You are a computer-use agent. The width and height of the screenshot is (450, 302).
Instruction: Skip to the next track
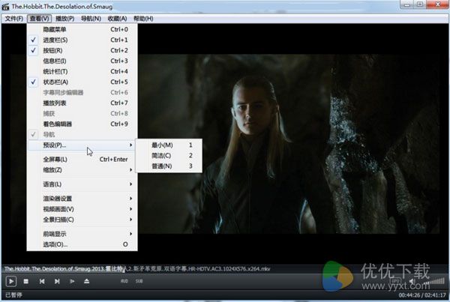[57, 281]
